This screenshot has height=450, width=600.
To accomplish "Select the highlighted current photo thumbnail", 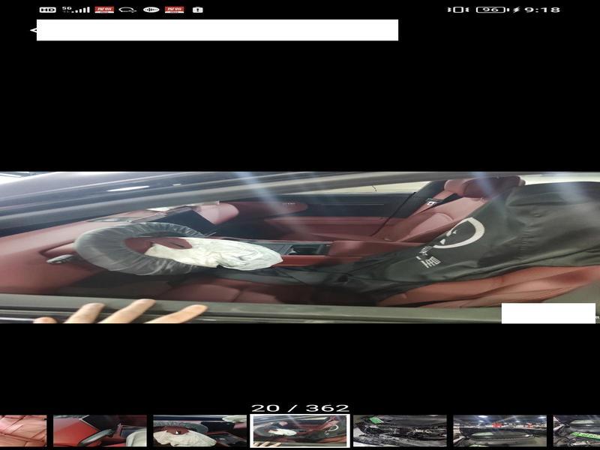I will pyautogui.click(x=300, y=430).
